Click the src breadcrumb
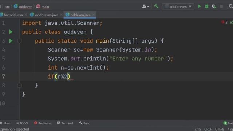The width and height of the screenshot is (233, 131). 7,7
